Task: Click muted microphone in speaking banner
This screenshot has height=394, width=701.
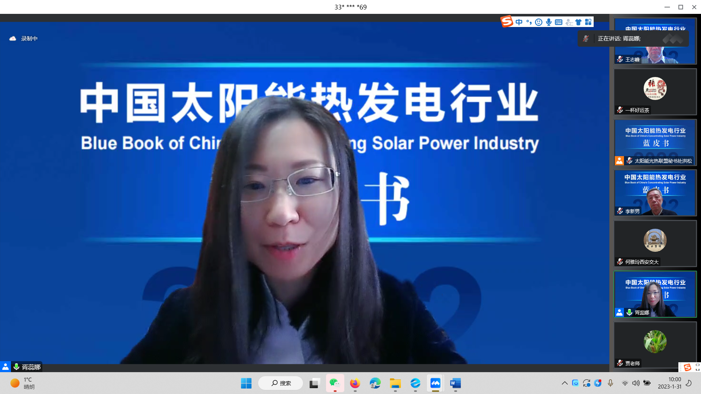Action: tap(586, 39)
